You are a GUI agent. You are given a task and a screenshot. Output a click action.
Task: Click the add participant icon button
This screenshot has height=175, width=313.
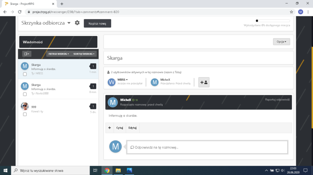tap(204, 82)
